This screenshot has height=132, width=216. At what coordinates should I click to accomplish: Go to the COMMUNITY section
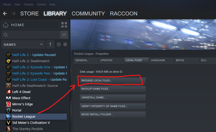tap(88, 14)
